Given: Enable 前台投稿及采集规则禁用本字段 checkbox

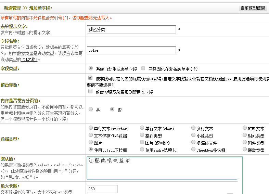Looking at the screenshot, I should pyautogui.click(x=90, y=92).
